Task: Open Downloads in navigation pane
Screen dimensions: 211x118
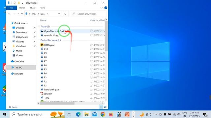Action: tap(21, 32)
